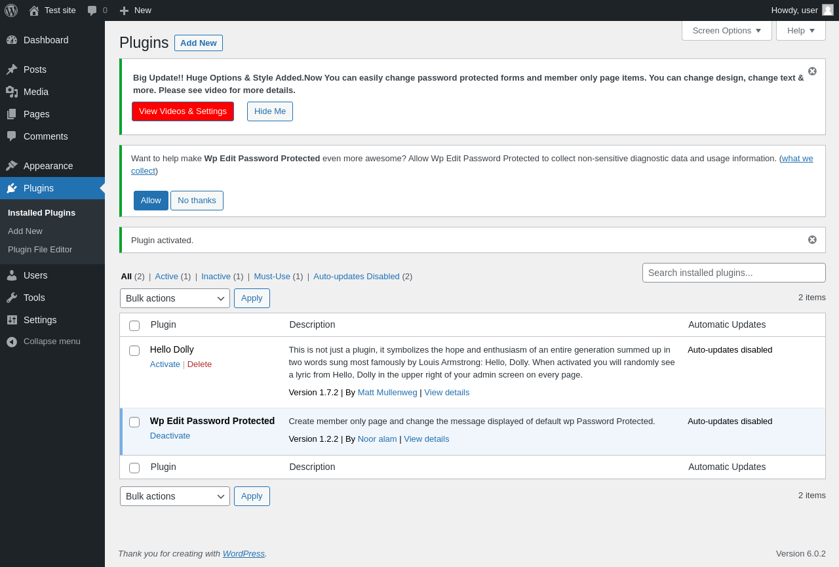Image resolution: width=839 pixels, height=567 pixels.
Task: Deactivate Wp Edit Password Protected plugin
Action: [170, 435]
